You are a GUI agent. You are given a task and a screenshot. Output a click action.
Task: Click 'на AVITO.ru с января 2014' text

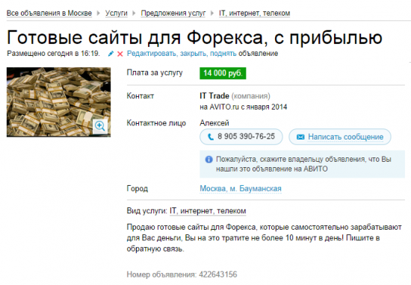click(x=244, y=107)
